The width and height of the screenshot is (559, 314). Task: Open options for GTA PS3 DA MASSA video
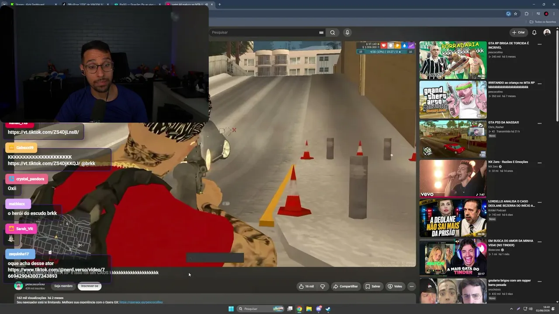click(539, 123)
